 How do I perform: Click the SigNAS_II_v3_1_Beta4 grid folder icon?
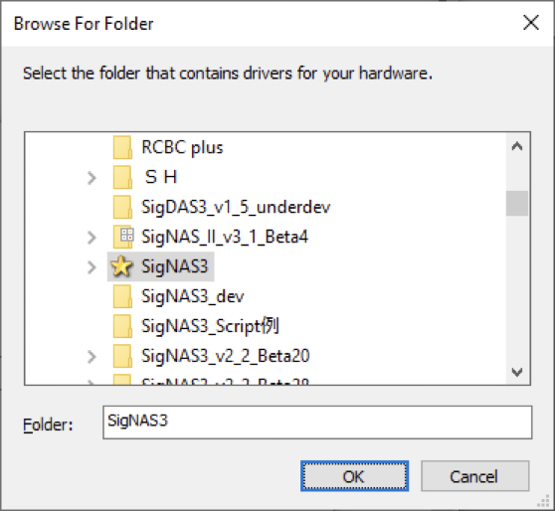(x=122, y=237)
